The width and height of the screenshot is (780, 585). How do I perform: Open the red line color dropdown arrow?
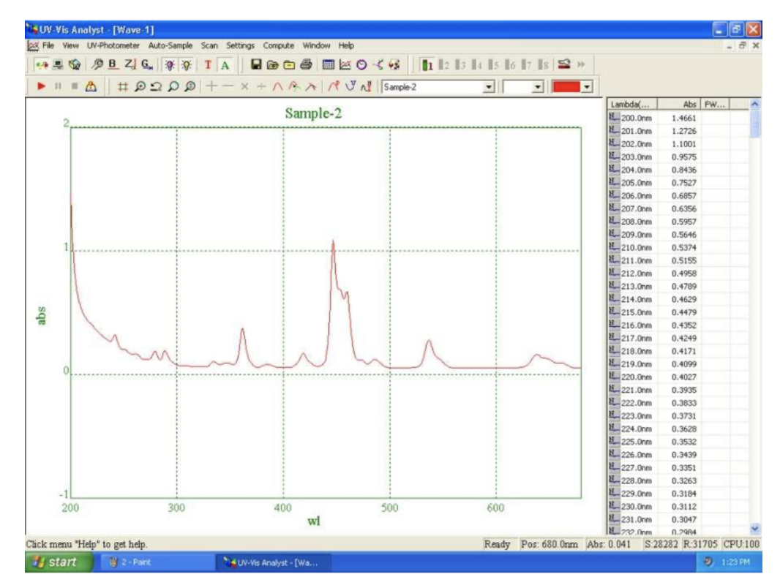pyautogui.click(x=587, y=87)
